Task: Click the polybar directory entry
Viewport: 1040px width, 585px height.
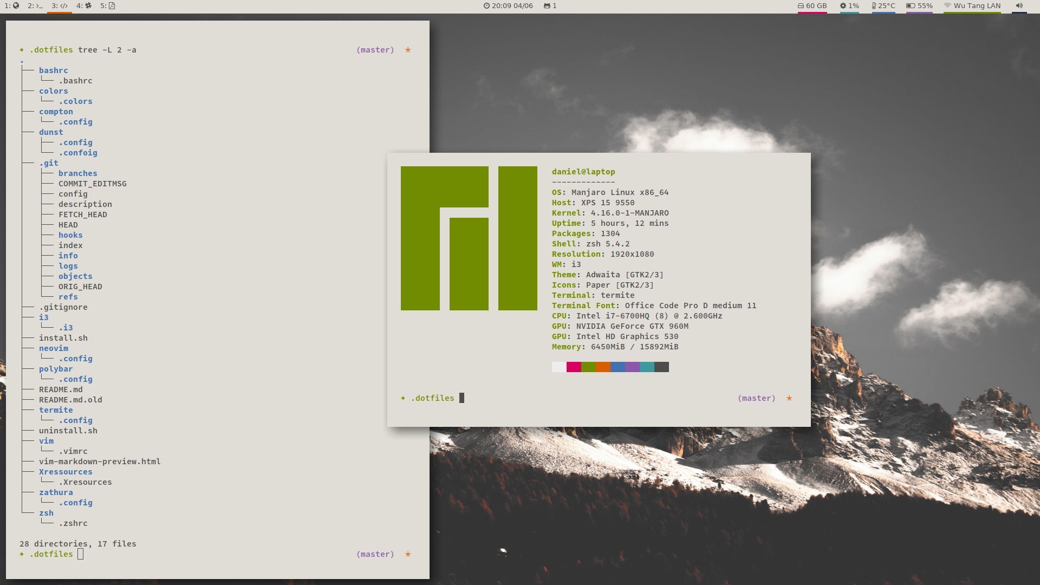Action: 56,369
